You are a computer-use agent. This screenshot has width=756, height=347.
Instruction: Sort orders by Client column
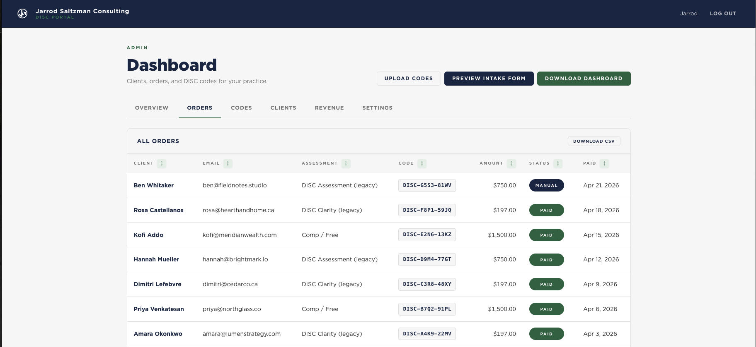coord(162,163)
